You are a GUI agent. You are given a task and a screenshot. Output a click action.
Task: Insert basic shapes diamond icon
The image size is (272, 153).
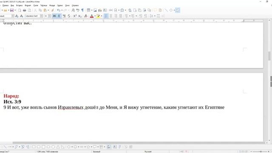[x=171, y=10]
